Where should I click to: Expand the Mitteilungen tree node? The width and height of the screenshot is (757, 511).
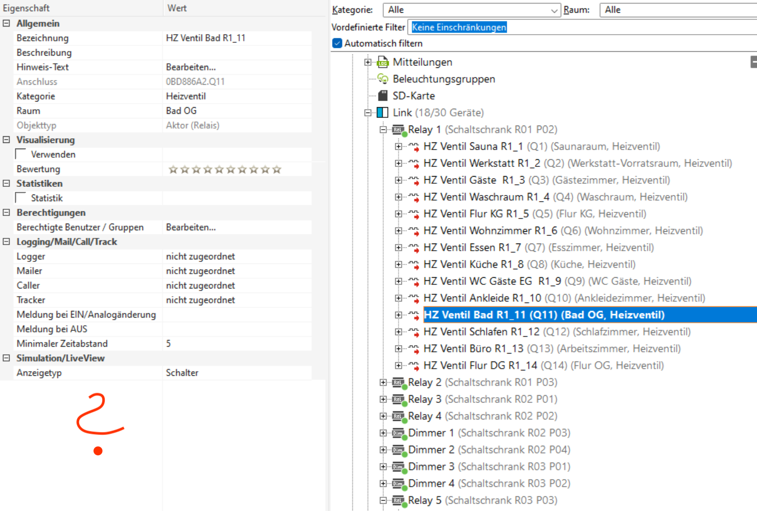(x=368, y=62)
